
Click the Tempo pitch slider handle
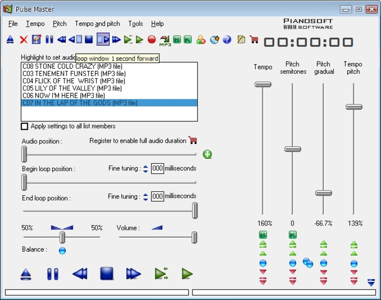click(x=354, y=107)
